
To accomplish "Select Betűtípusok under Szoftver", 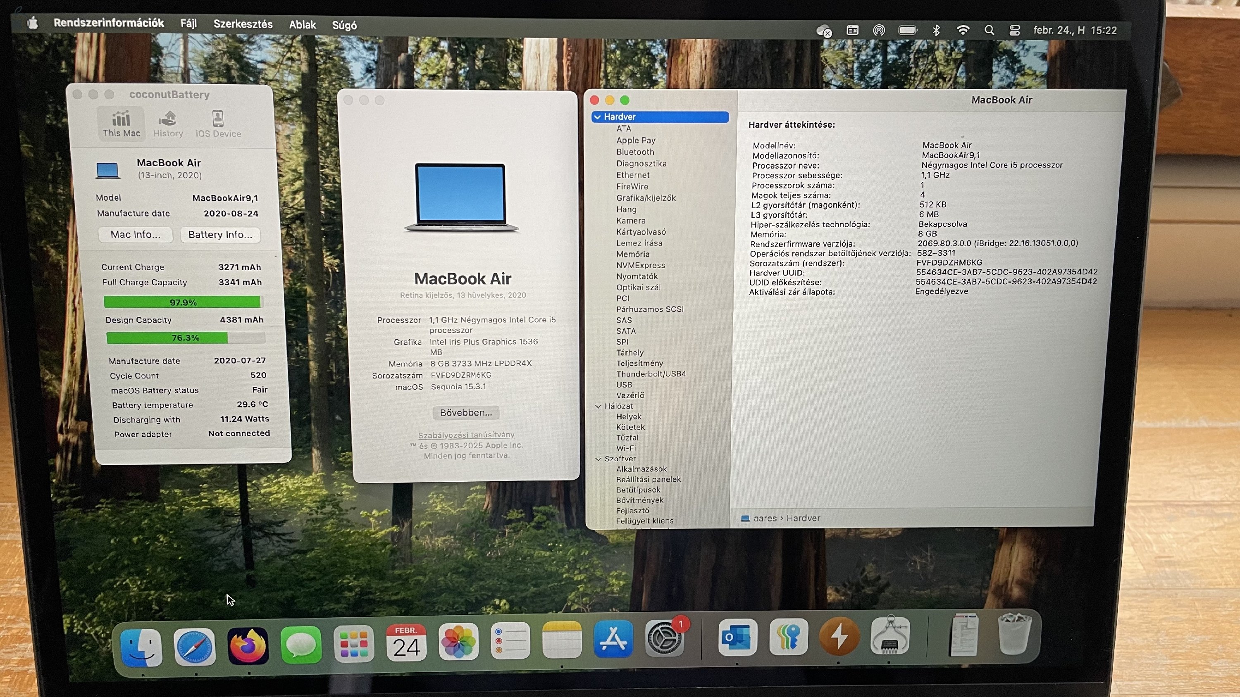I will coord(638,490).
